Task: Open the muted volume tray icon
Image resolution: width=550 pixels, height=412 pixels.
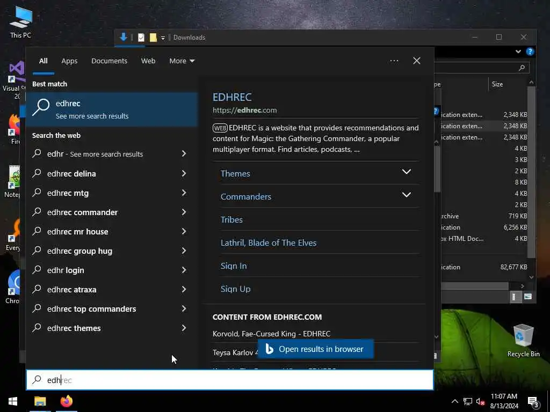Action: [480, 401]
